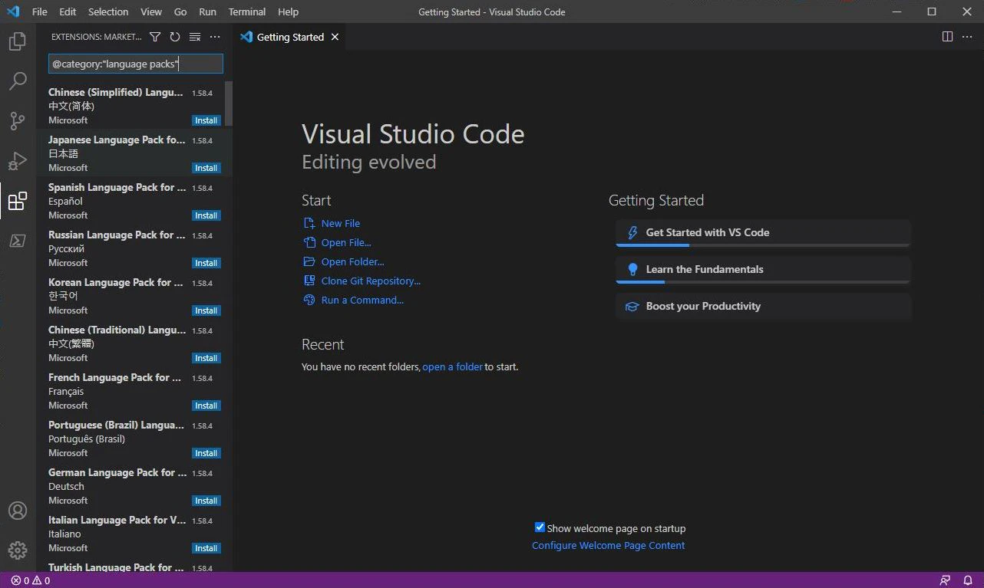Click the Open File... link
This screenshot has width=984, height=588.
pos(346,242)
